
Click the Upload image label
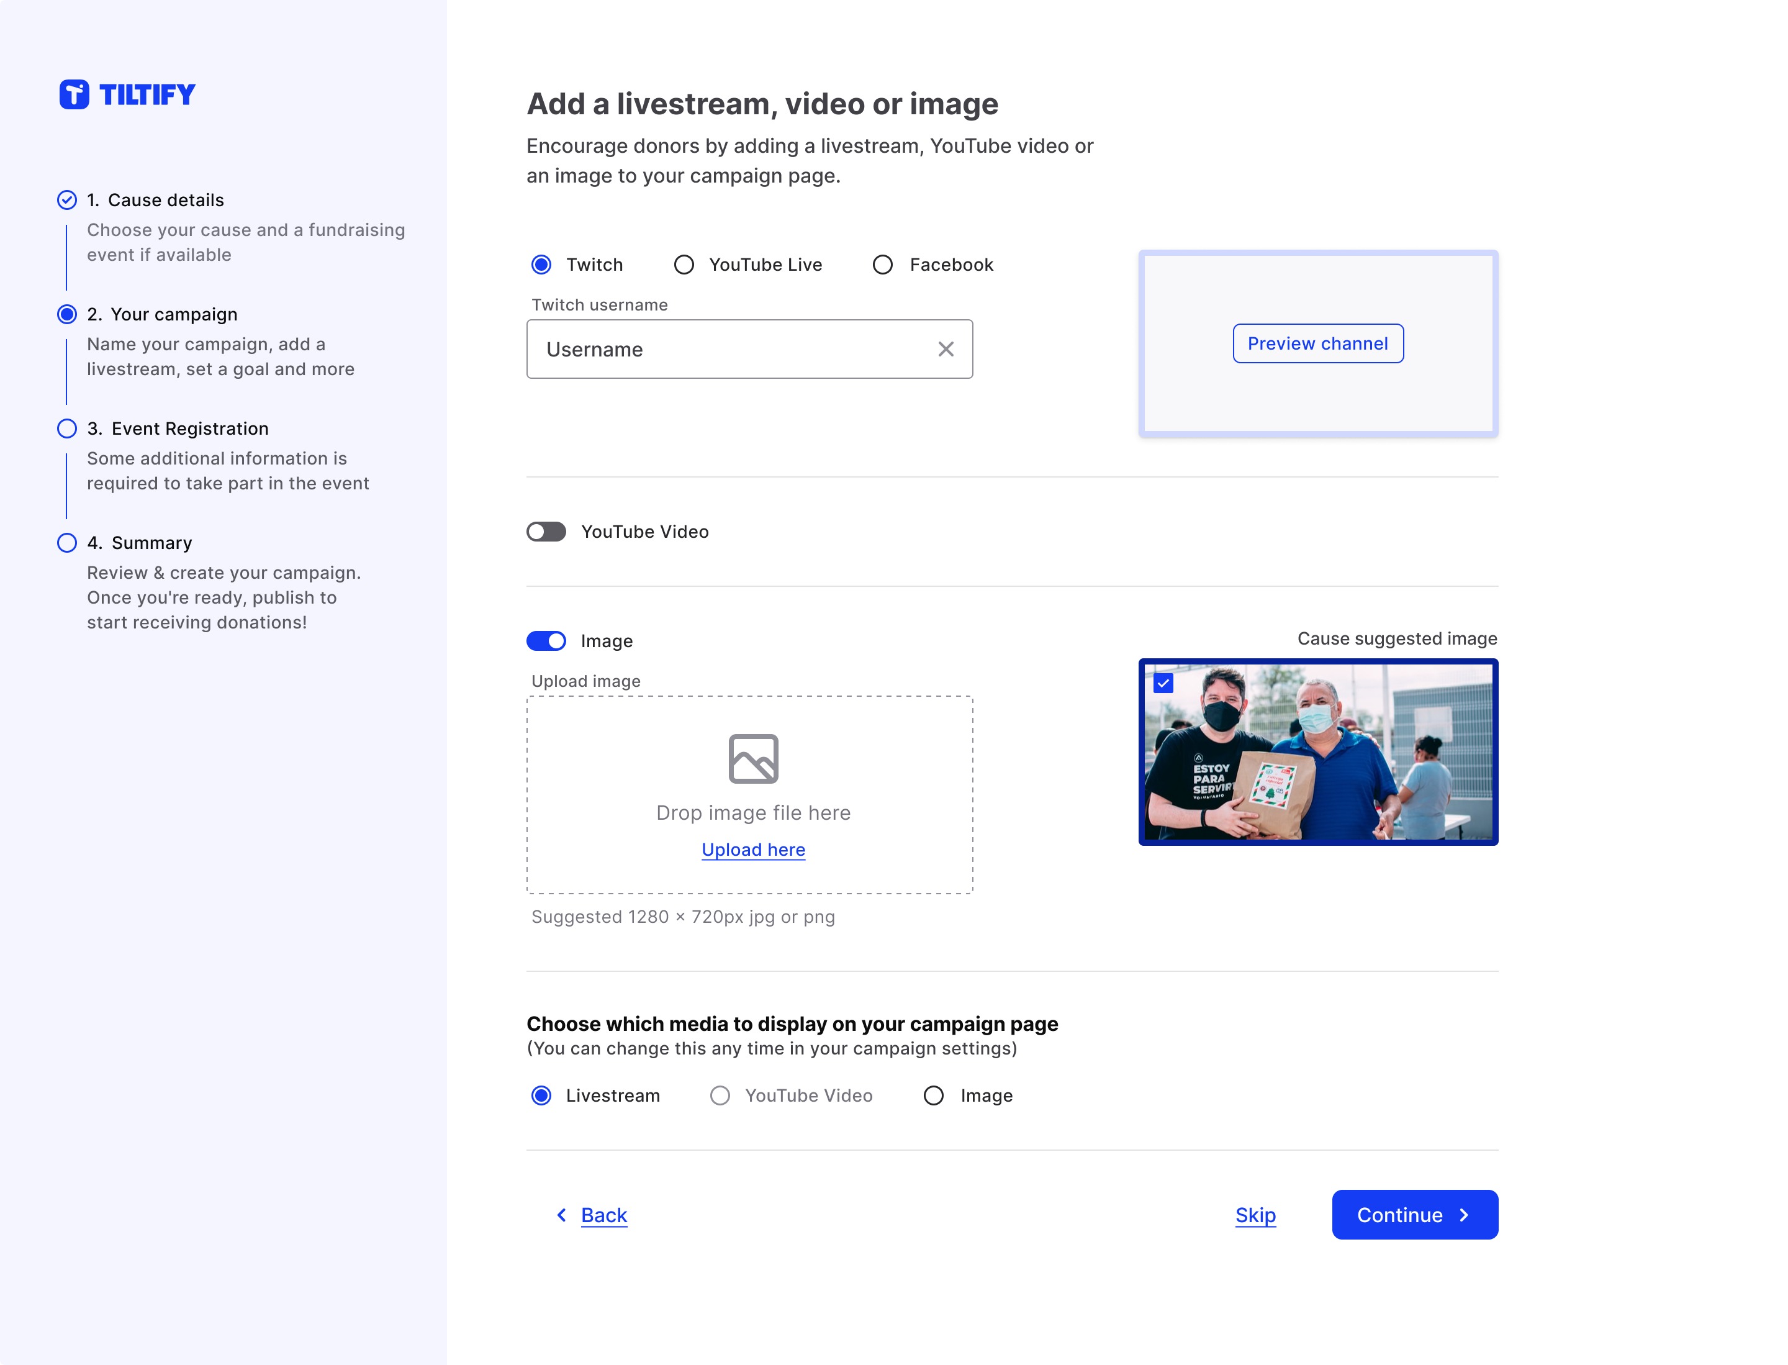585,681
